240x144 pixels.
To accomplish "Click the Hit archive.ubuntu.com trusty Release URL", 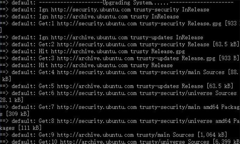I will click(x=89, y=65).
